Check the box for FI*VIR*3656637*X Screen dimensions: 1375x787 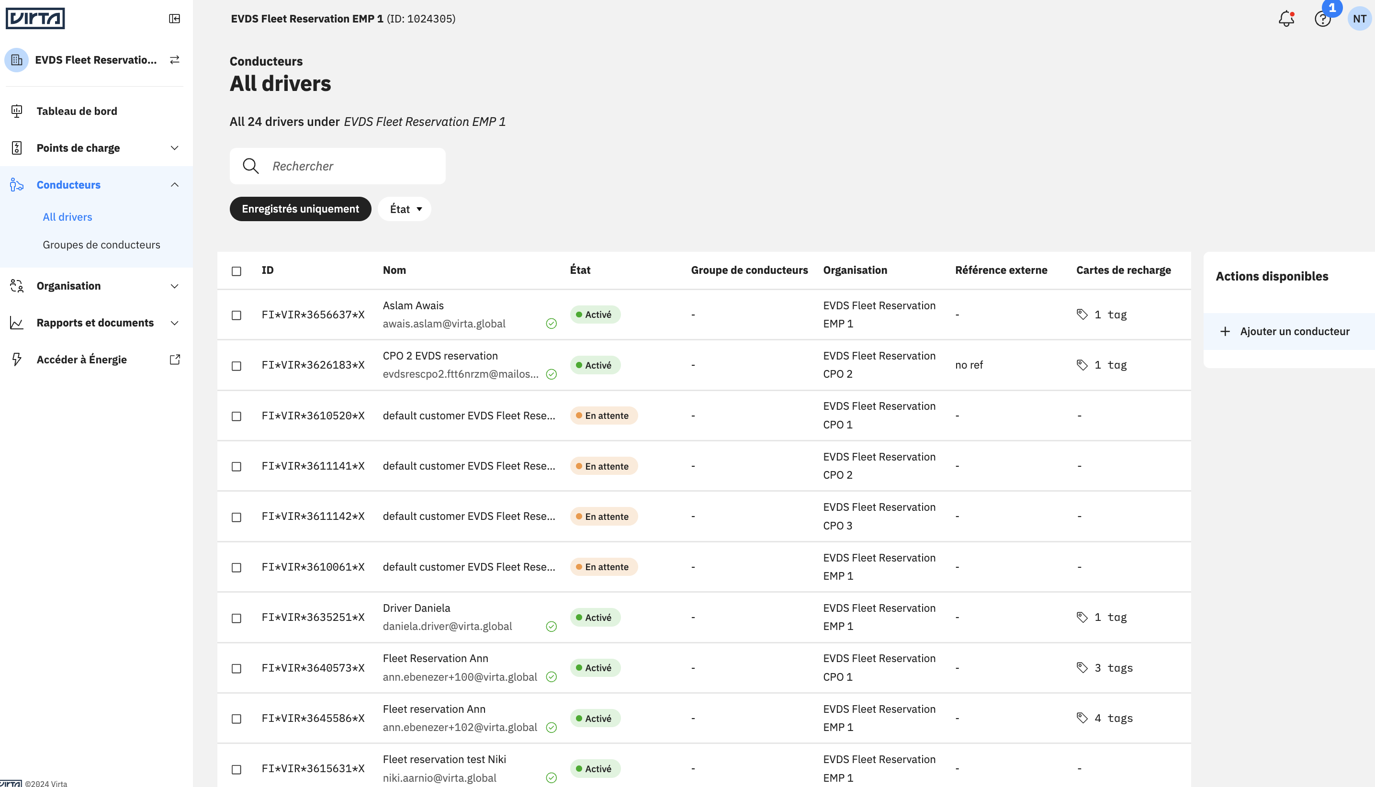(x=236, y=315)
